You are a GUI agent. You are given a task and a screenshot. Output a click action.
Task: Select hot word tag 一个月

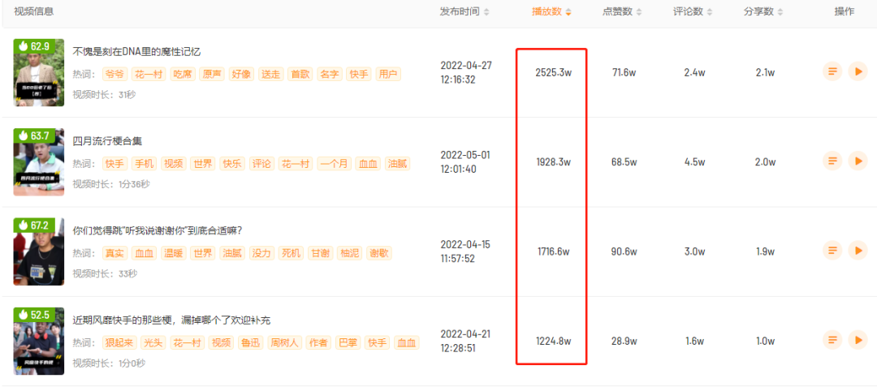click(x=334, y=164)
